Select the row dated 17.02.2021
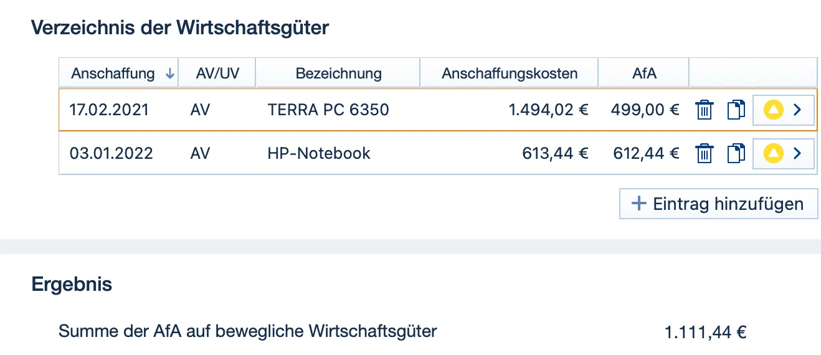Viewport: 821px width, 355px height. 110,110
